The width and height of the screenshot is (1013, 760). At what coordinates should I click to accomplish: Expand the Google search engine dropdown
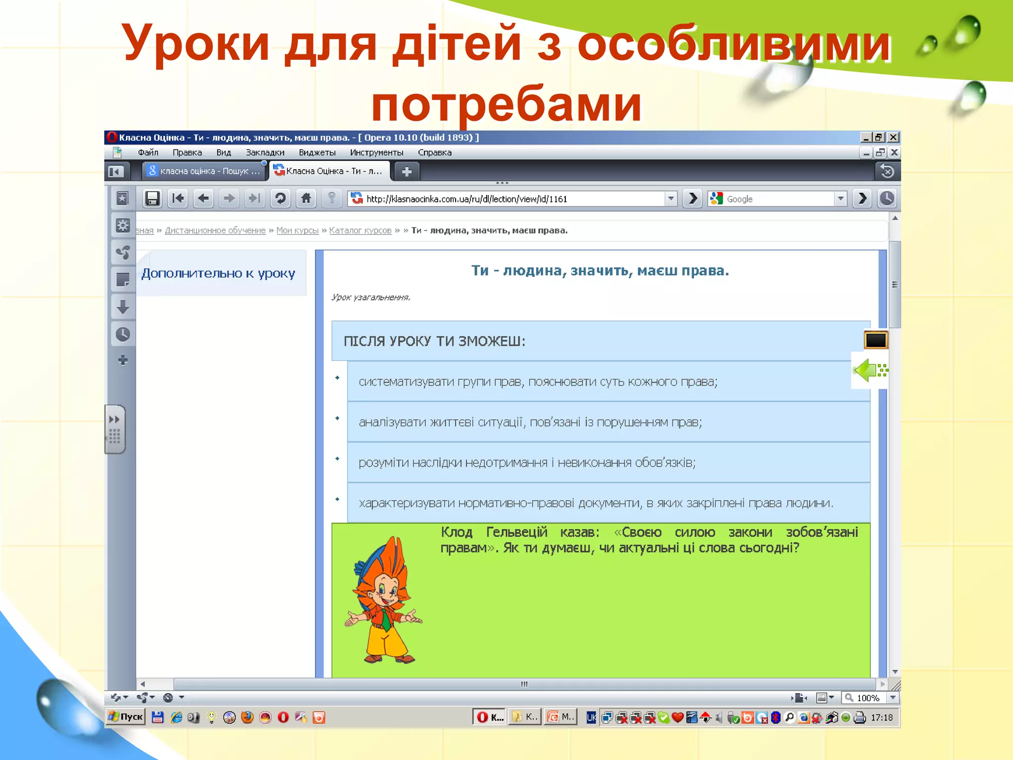[x=840, y=198]
